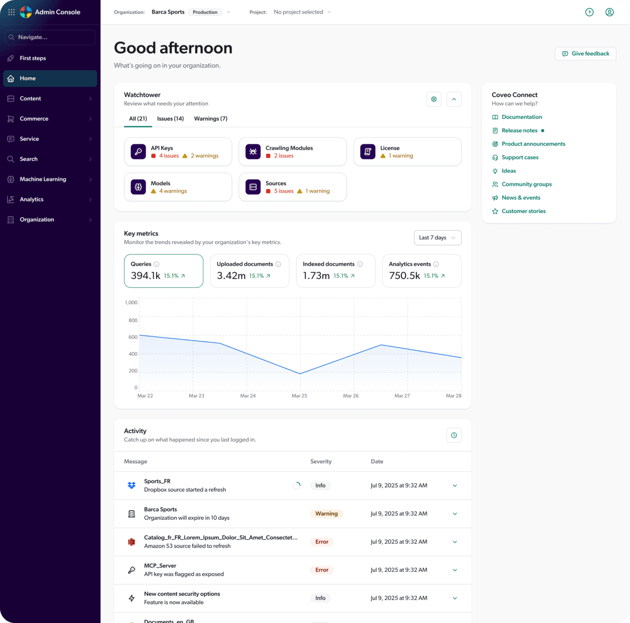Open the News & events link
Viewport: 630px width, 623px height.
[x=521, y=198]
